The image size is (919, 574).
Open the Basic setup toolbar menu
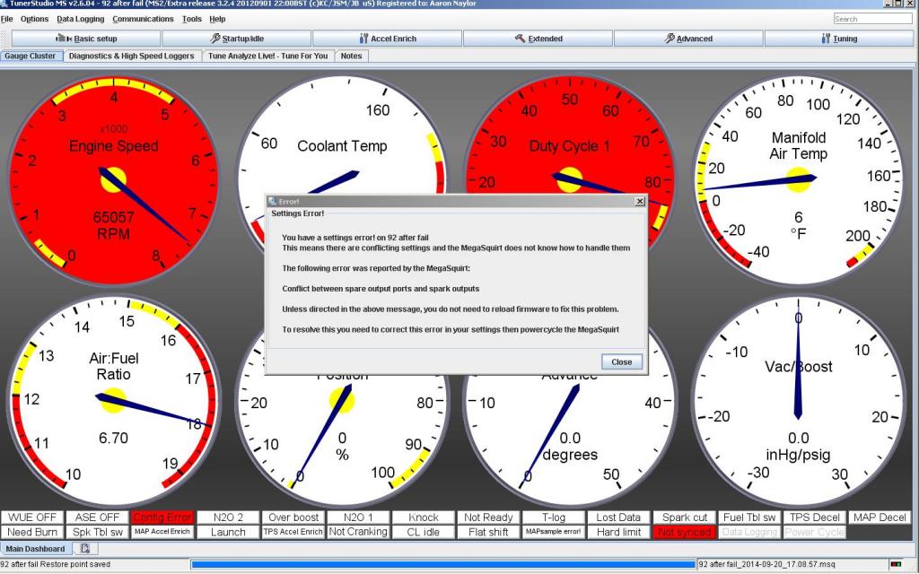pos(86,39)
